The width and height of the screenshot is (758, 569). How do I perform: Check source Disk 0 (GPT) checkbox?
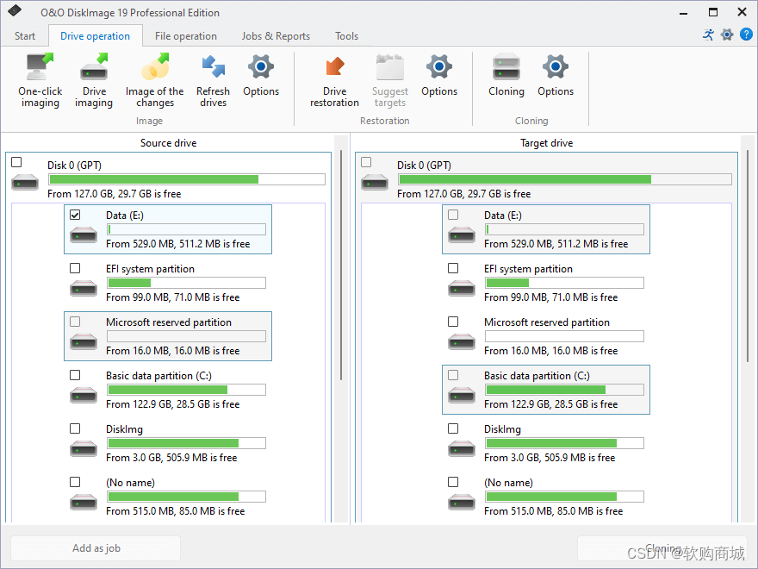[16, 162]
